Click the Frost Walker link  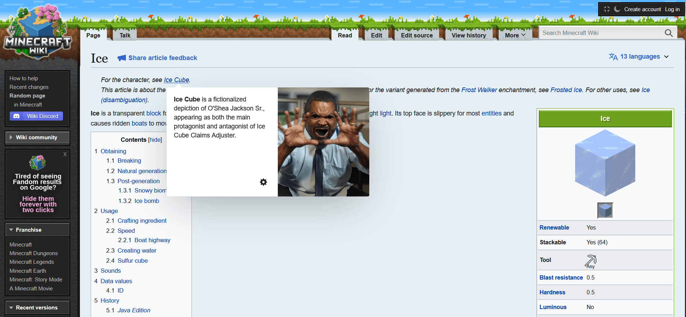tap(479, 90)
